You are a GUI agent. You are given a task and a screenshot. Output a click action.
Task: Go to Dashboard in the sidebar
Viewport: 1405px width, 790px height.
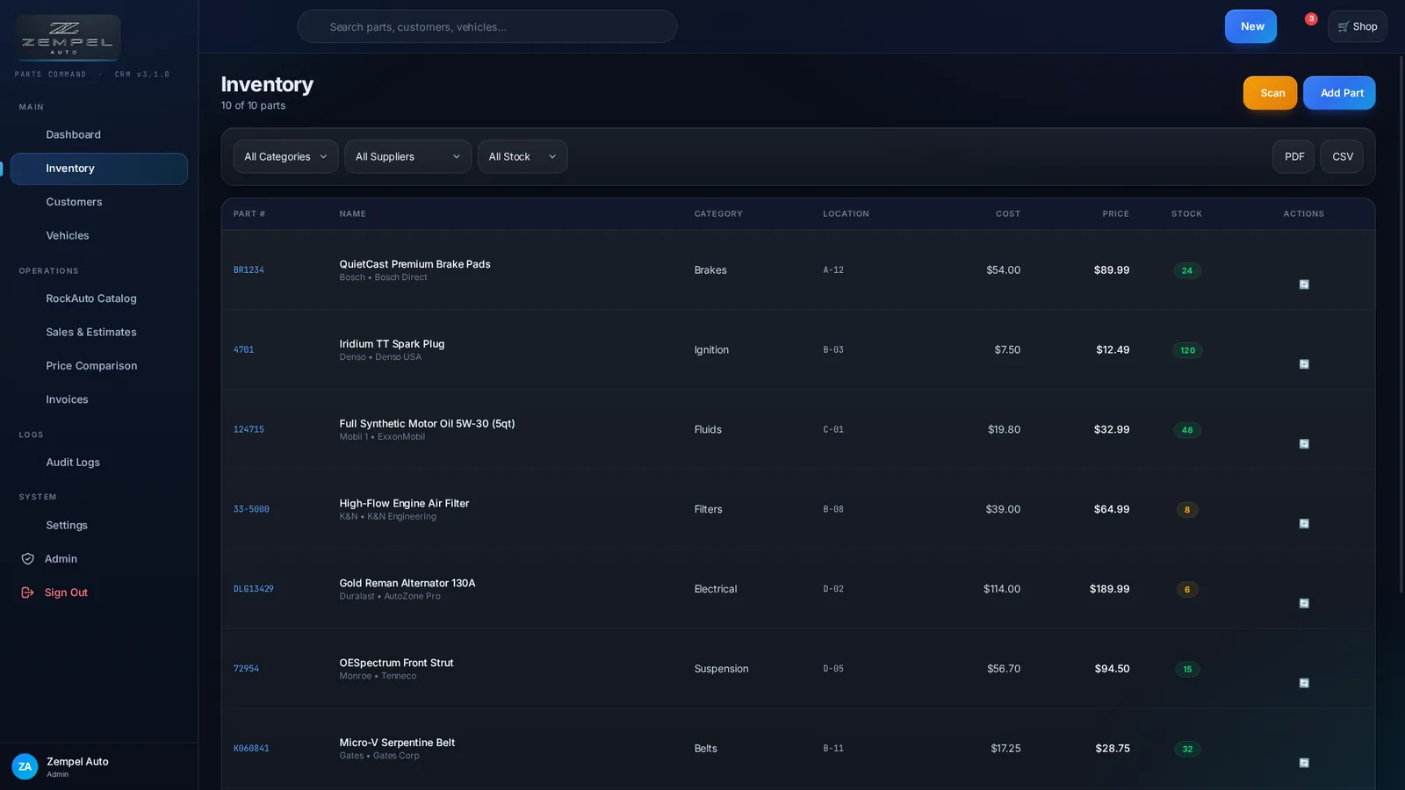[98, 135]
